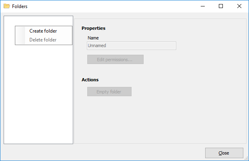
Task: Click the Folders window folder icon
Action: pos(7,6)
